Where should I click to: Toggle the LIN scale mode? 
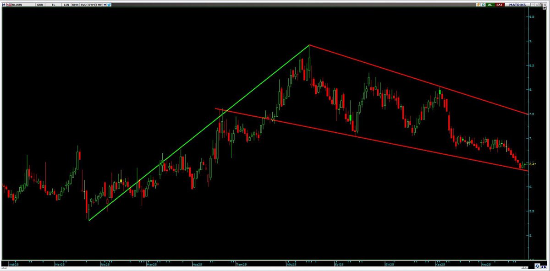click(x=66, y=5)
